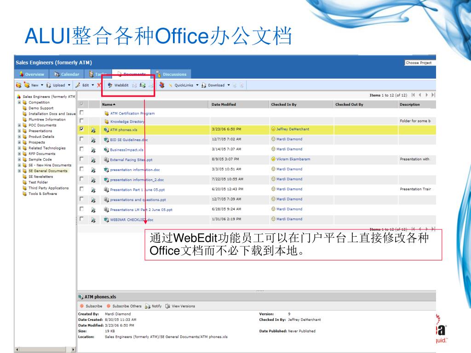The height and width of the screenshot is (353, 471).
Task: Check the presentation information.doc checkbox
Action: click(x=82, y=169)
